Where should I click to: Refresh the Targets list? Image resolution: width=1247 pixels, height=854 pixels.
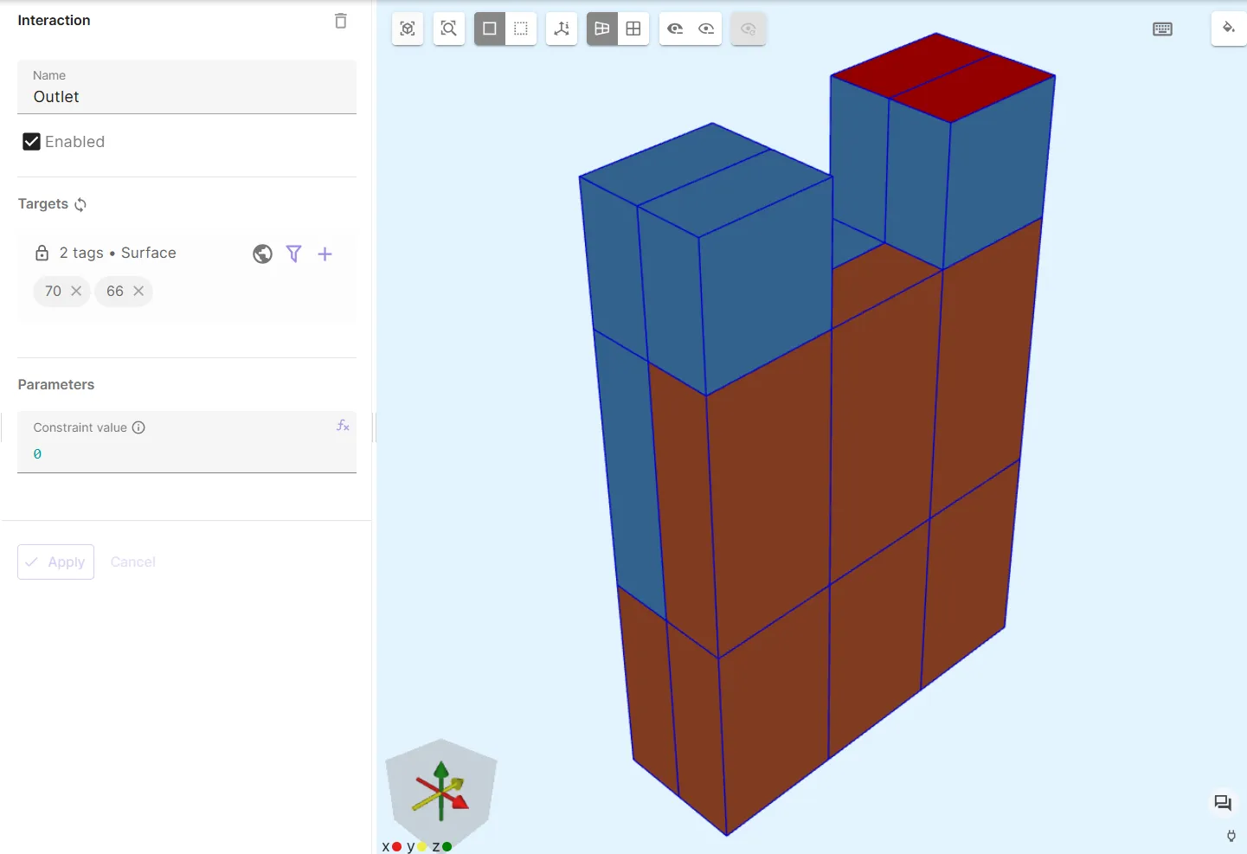click(x=80, y=204)
